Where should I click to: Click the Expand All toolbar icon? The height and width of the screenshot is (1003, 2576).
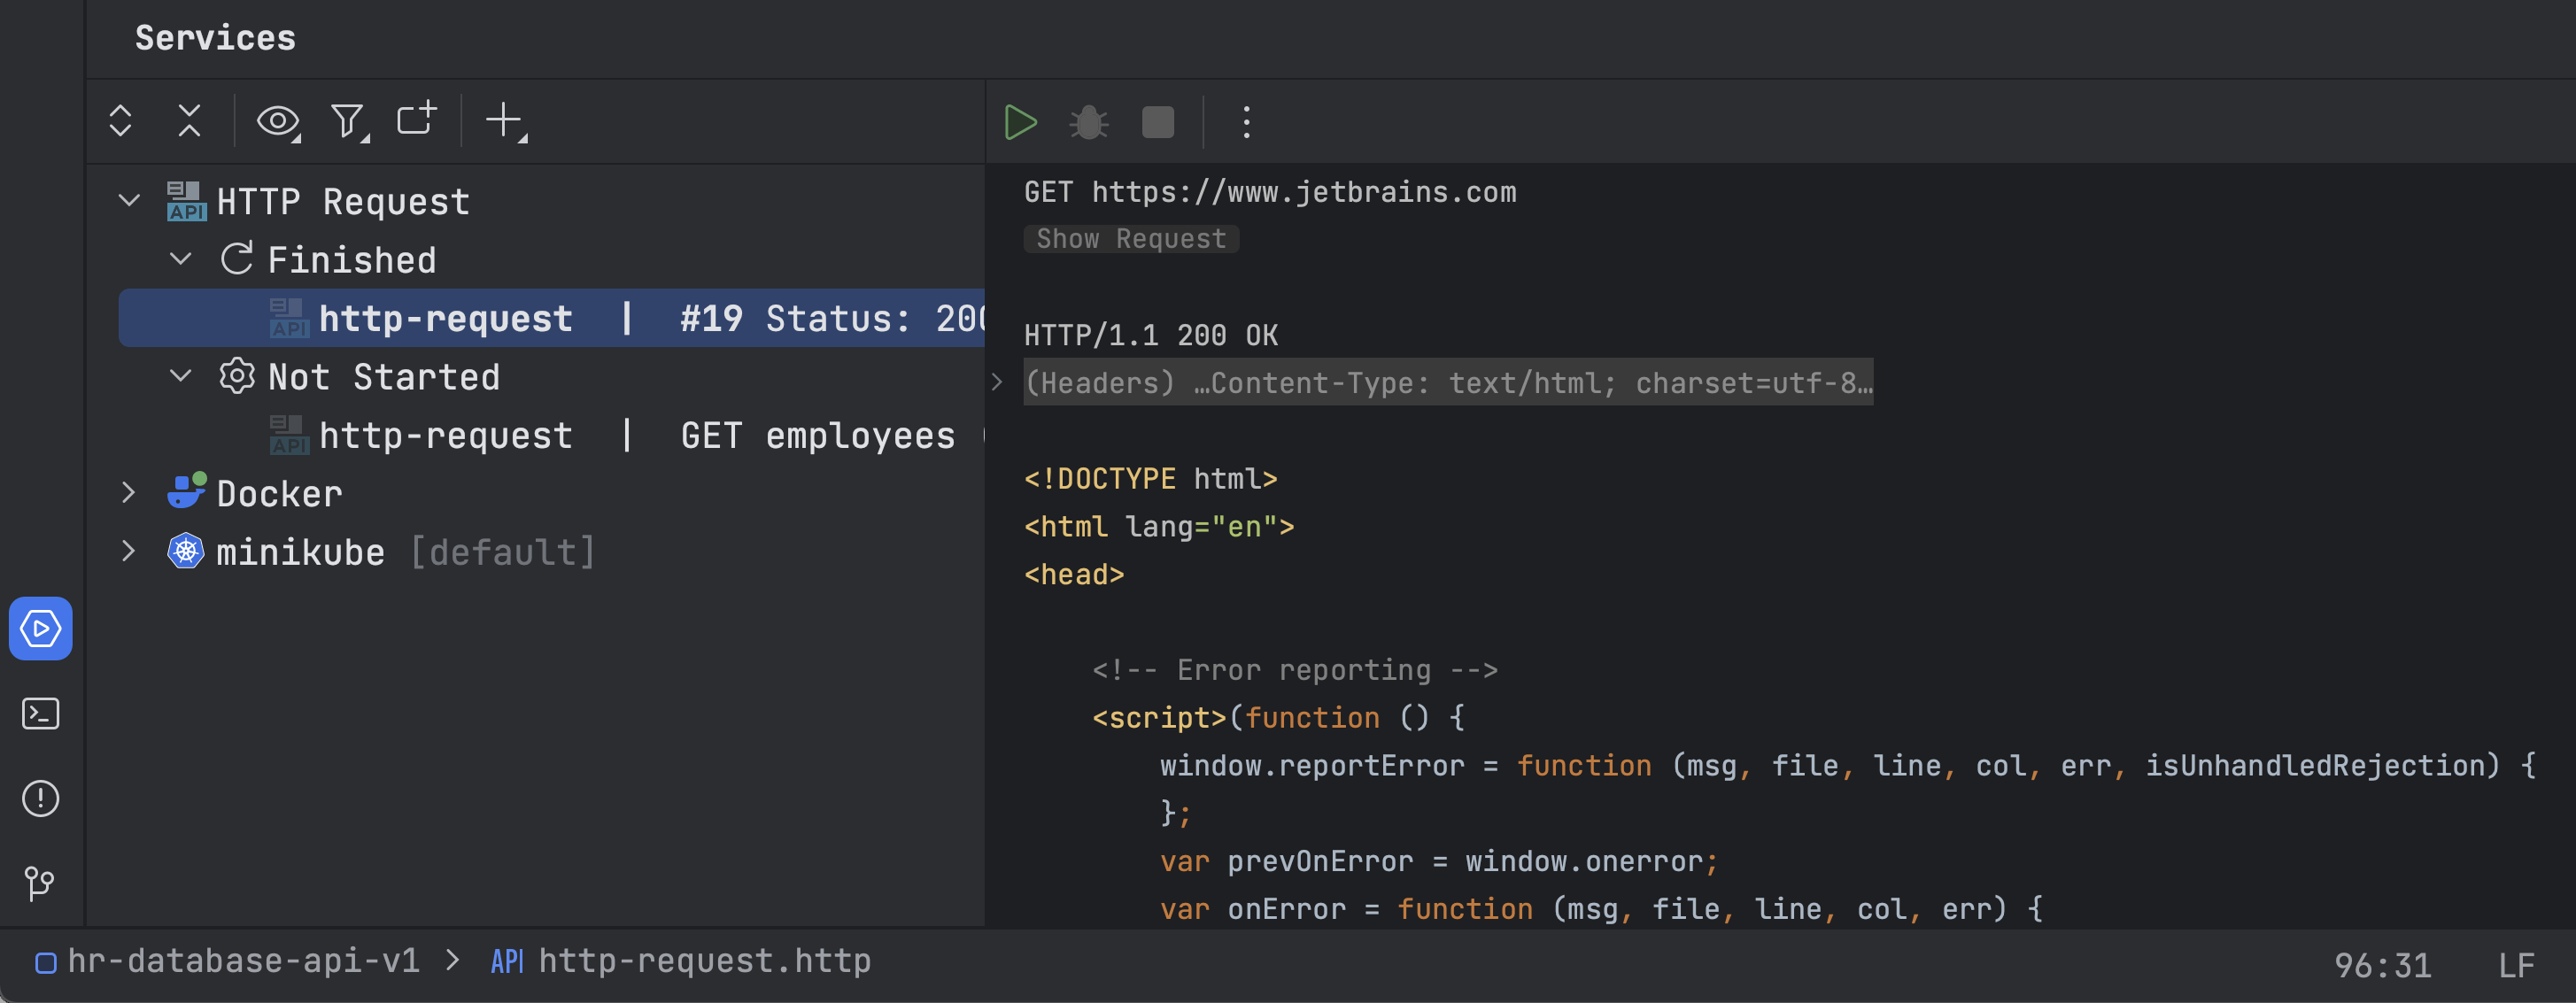pos(120,121)
